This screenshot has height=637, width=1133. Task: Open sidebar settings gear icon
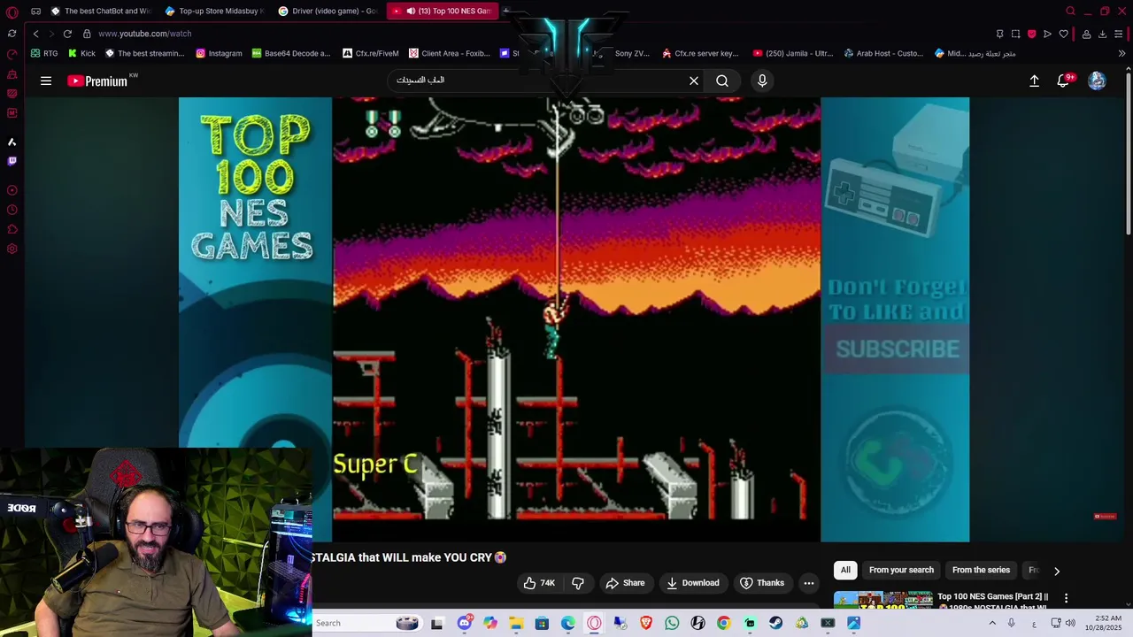[12, 249]
